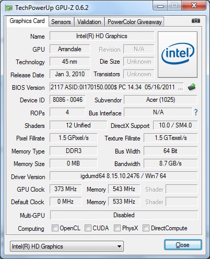Viewport: 210px width, 259px height.
Task: Click the Intel logo image
Action: click(x=178, y=54)
